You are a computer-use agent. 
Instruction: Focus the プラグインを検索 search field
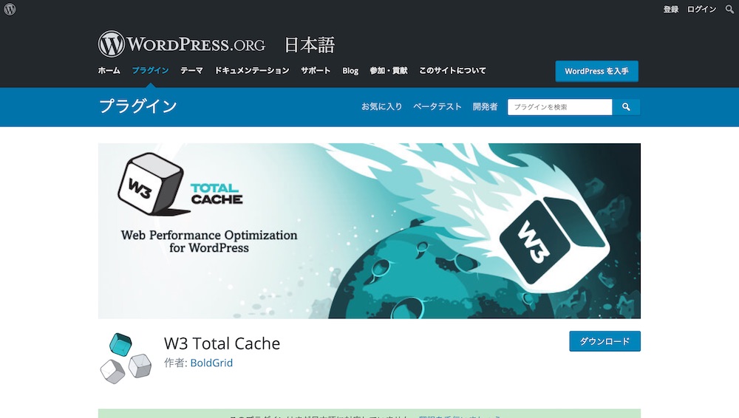coord(560,107)
